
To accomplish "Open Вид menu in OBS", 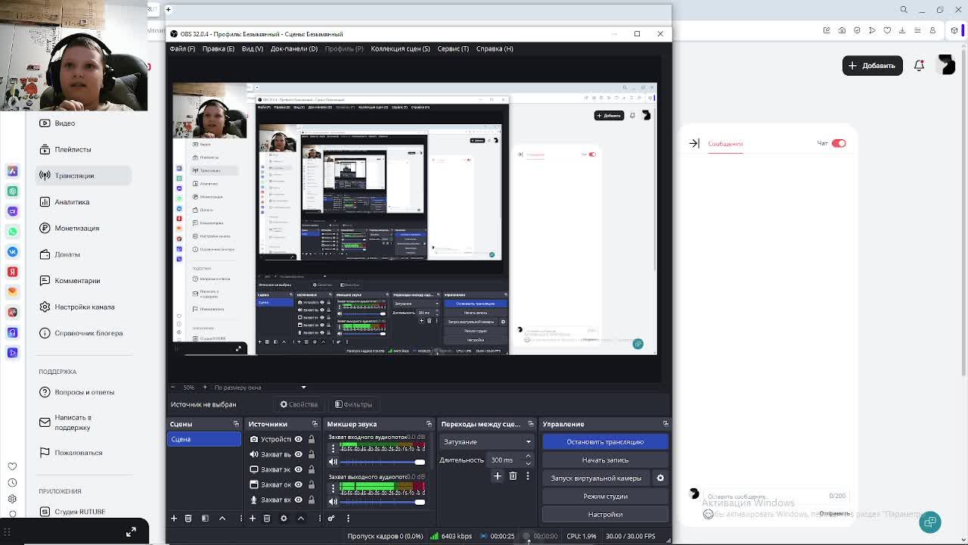I will click(252, 48).
